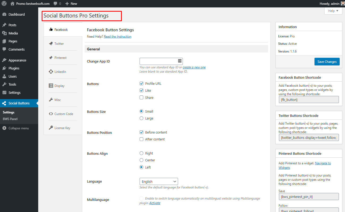345x212 pixels.
Task: Select Center buttons alignment
Action: pos(141,160)
